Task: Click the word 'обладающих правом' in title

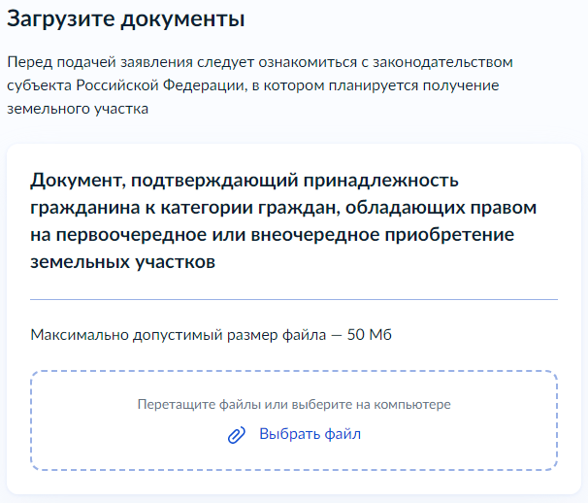Action: [x=441, y=208]
